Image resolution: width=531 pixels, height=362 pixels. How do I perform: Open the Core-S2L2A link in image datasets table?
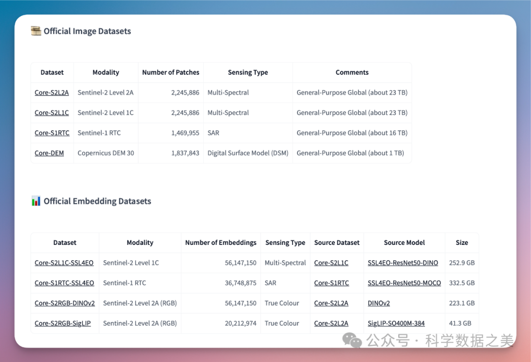(52, 92)
